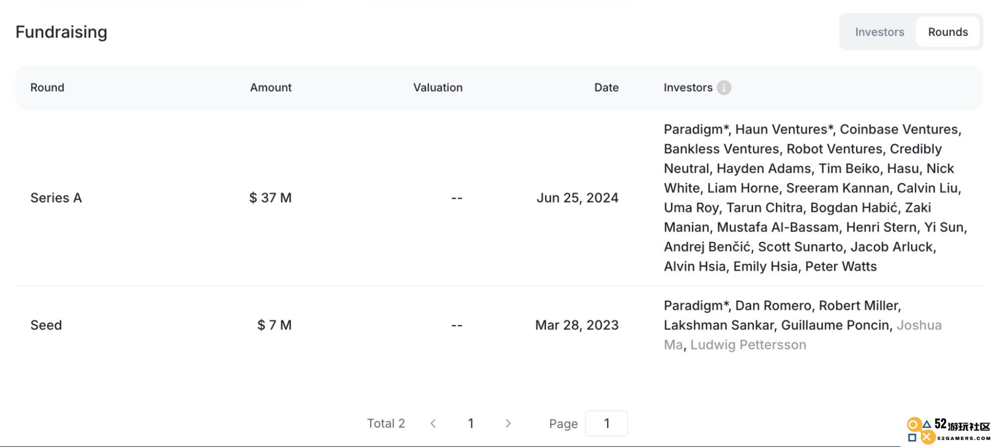Click the $ 7 M amount

point(274,326)
